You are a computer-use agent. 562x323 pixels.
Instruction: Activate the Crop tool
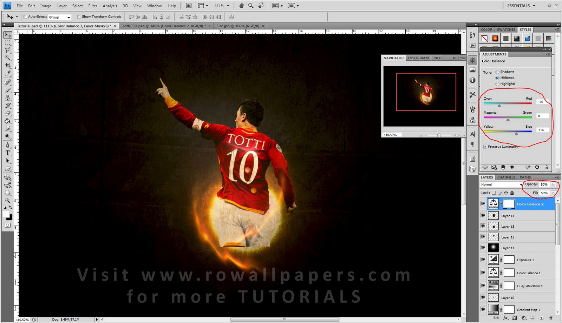pyautogui.click(x=8, y=66)
